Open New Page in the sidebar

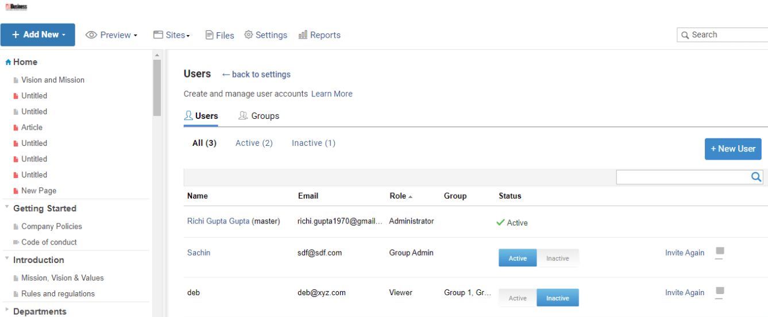(38, 191)
